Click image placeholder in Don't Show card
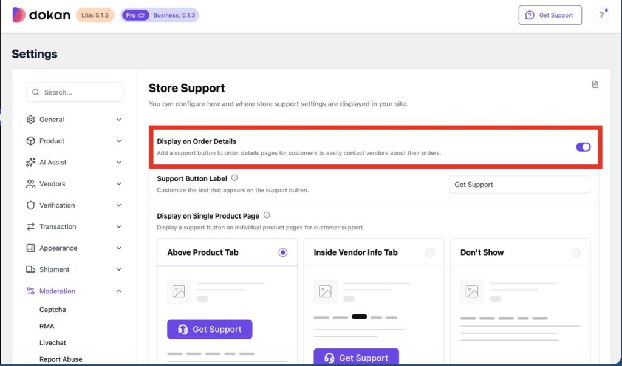Viewport: 622px width, 366px height. click(x=472, y=291)
